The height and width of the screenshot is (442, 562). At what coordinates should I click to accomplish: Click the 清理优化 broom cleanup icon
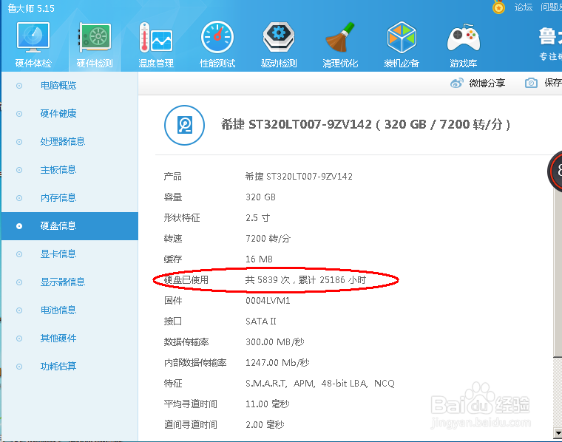coord(339,37)
